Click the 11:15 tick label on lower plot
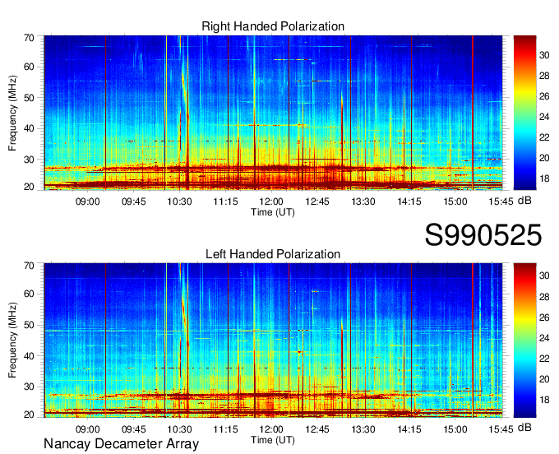The image size is (559, 454). [226, 429]
